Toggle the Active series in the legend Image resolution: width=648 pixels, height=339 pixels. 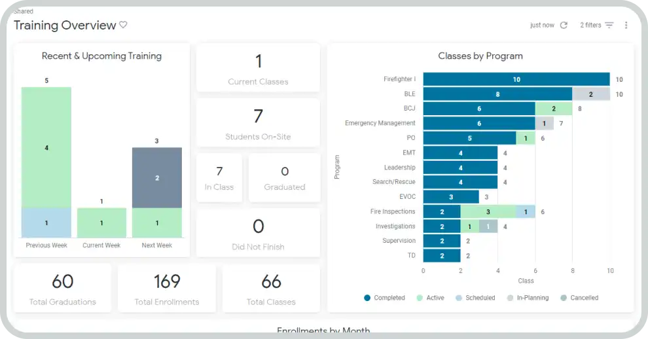point(435,298)
